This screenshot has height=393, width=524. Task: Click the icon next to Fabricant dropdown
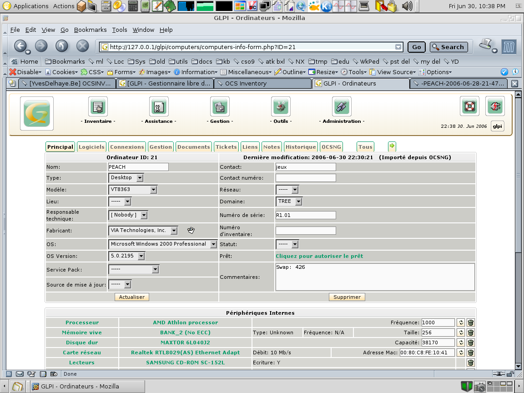[x=191, y=230]
